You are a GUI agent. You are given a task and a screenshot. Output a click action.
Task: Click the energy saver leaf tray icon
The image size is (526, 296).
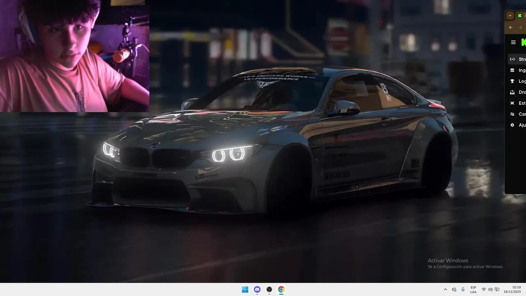(x=497, y=289)
